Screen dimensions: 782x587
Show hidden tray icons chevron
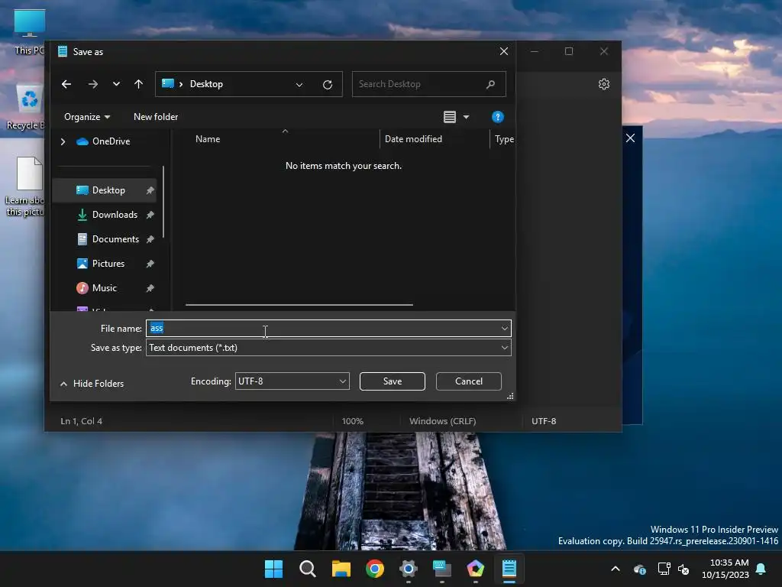tap(616, 569)
